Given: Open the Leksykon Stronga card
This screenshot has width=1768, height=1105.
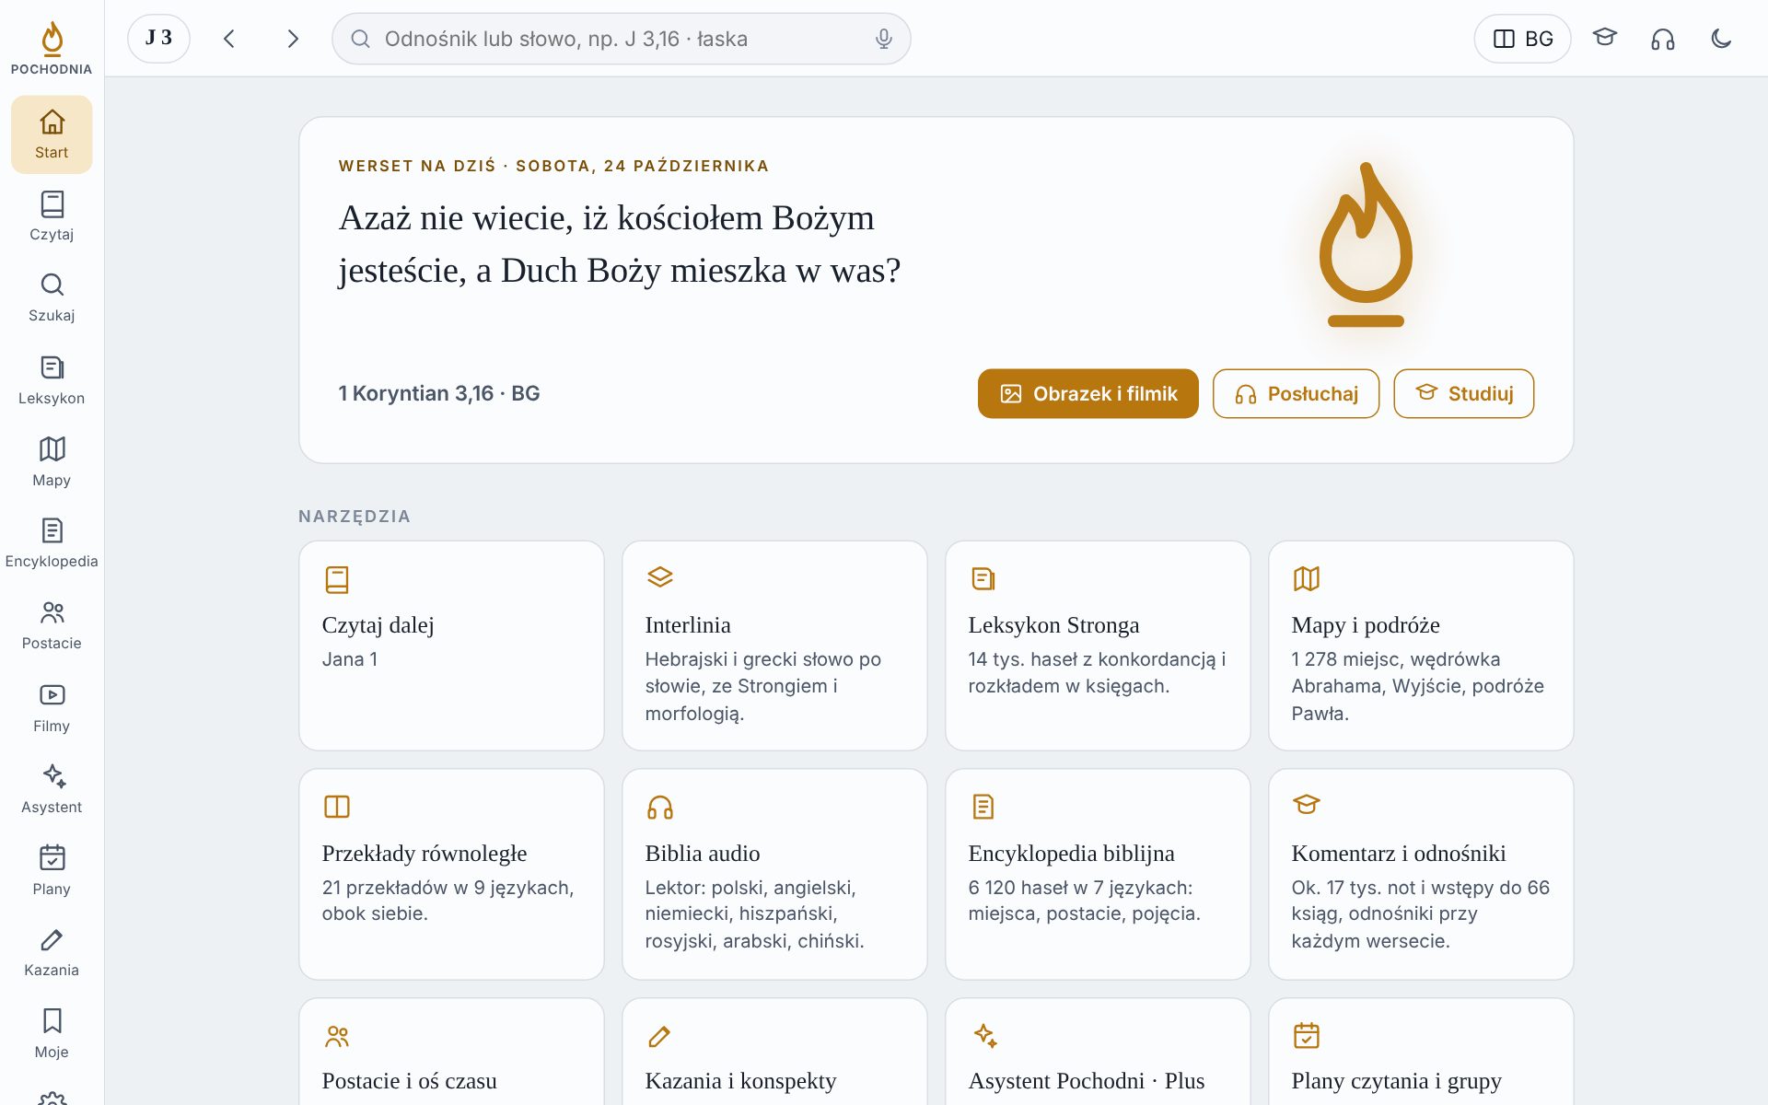Looking at the screenshot, I should pos(1098,646).
